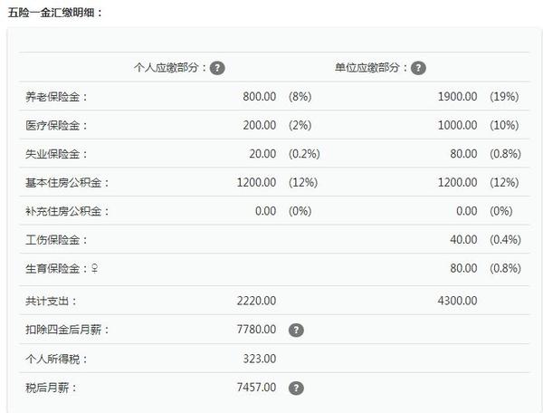The width and height of the screenshot is (543, 413).
Task: Click personal unemployment rate (0.2%)
Action: coord(304,154)
